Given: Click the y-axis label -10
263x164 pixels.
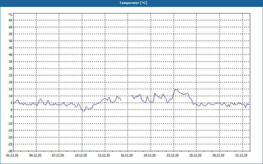Looking at the screenshot, I should 10,124.
